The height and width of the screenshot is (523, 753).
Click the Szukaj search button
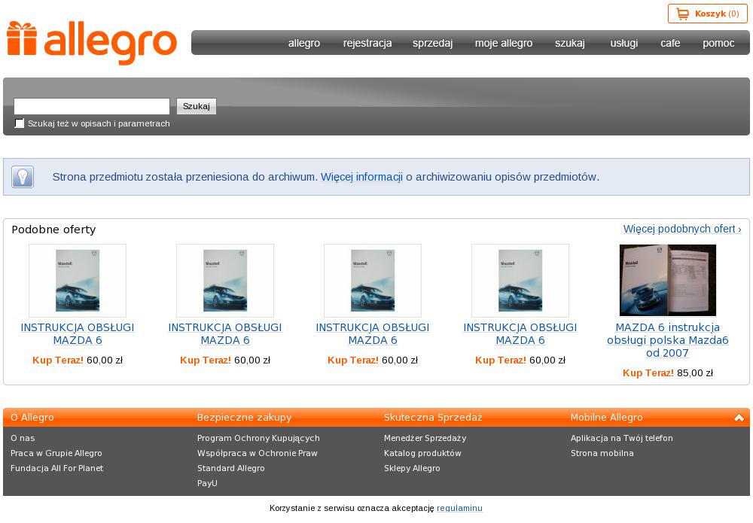coord(197,106)
